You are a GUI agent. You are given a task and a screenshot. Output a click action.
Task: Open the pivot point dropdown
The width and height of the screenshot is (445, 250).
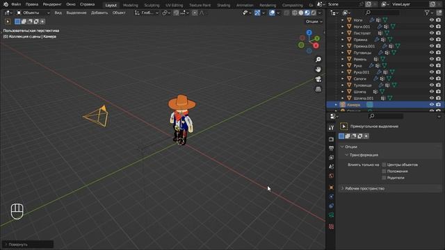pyautogui.click(x=166, y=12)
